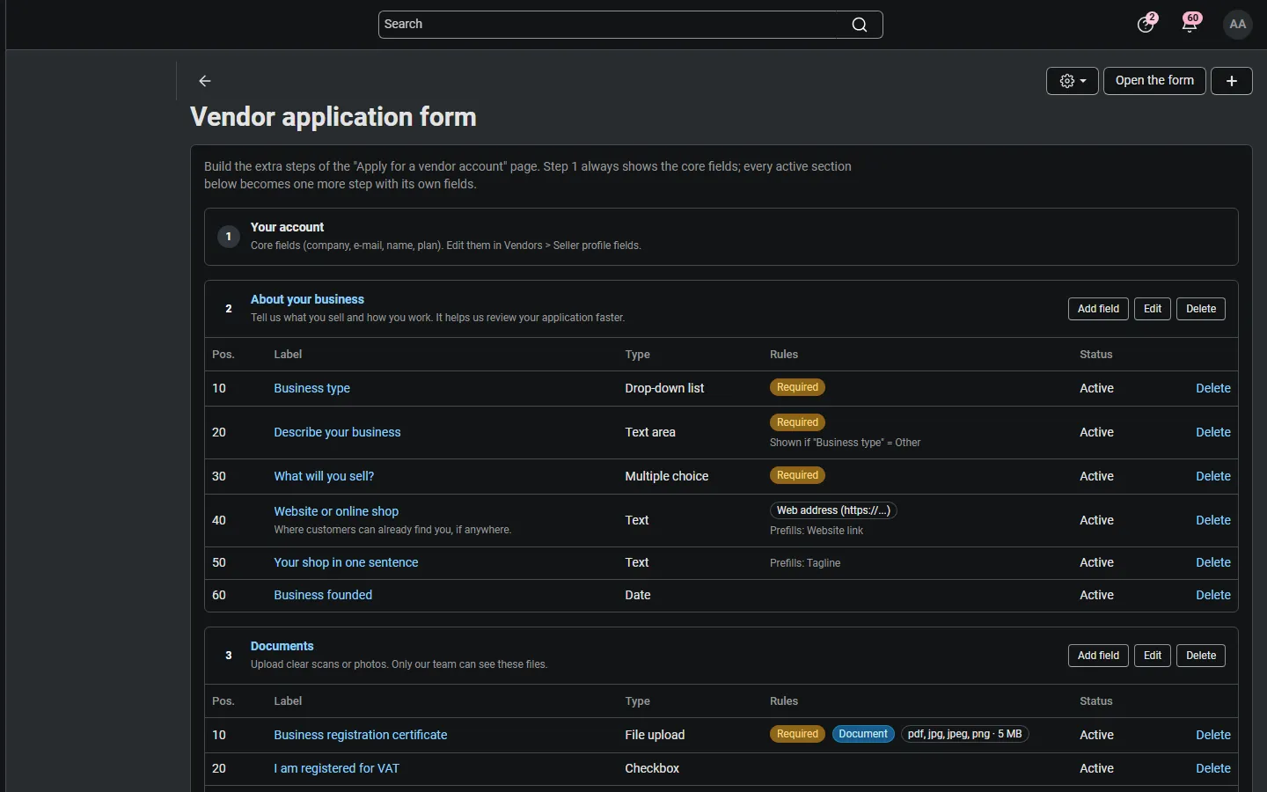Go back using the left arrow icon

coord(205,81)
